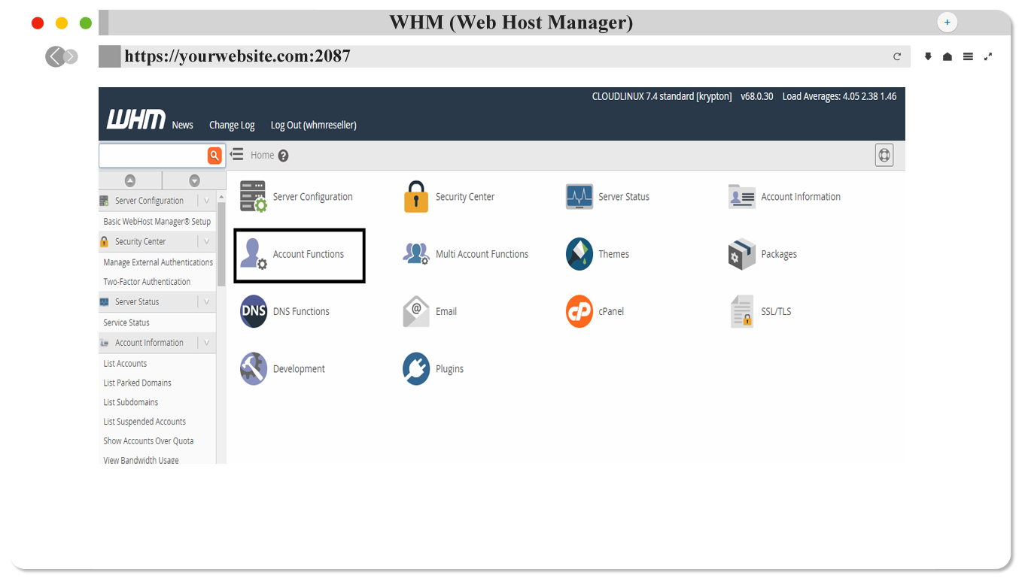This screenshot has height=578, width=1025.
Task: Click the CLOUDLINUX 7.4 standard text
Action: (662, 96)
